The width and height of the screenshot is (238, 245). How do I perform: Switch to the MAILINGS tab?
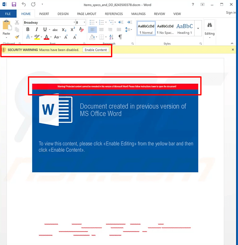pos(138,14)
